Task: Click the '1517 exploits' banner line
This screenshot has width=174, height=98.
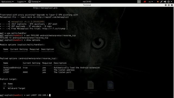Action: coord(34,24)
